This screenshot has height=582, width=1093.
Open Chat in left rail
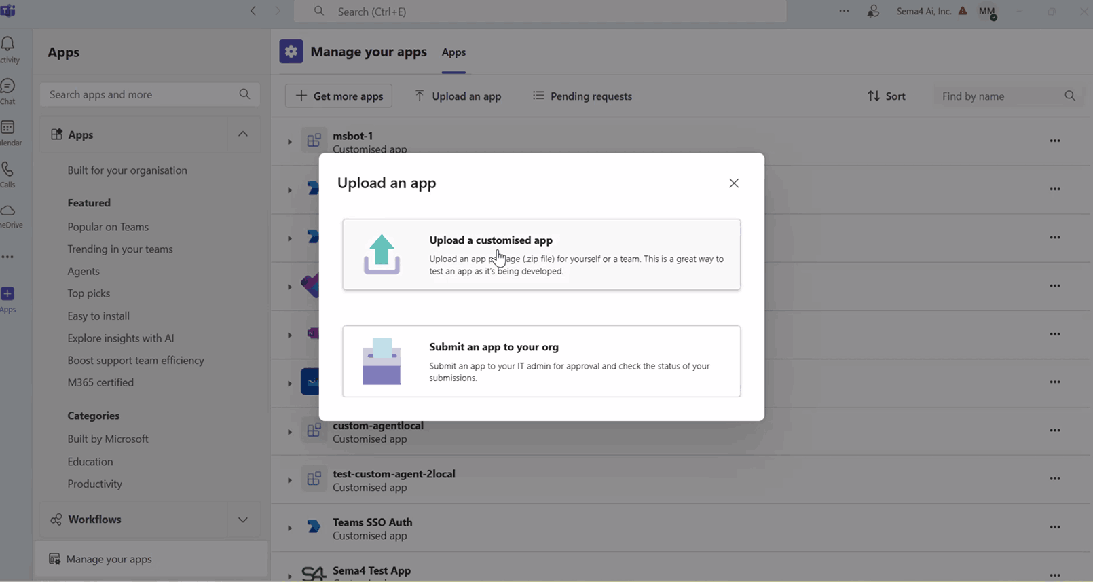click(x=8, y=87)
